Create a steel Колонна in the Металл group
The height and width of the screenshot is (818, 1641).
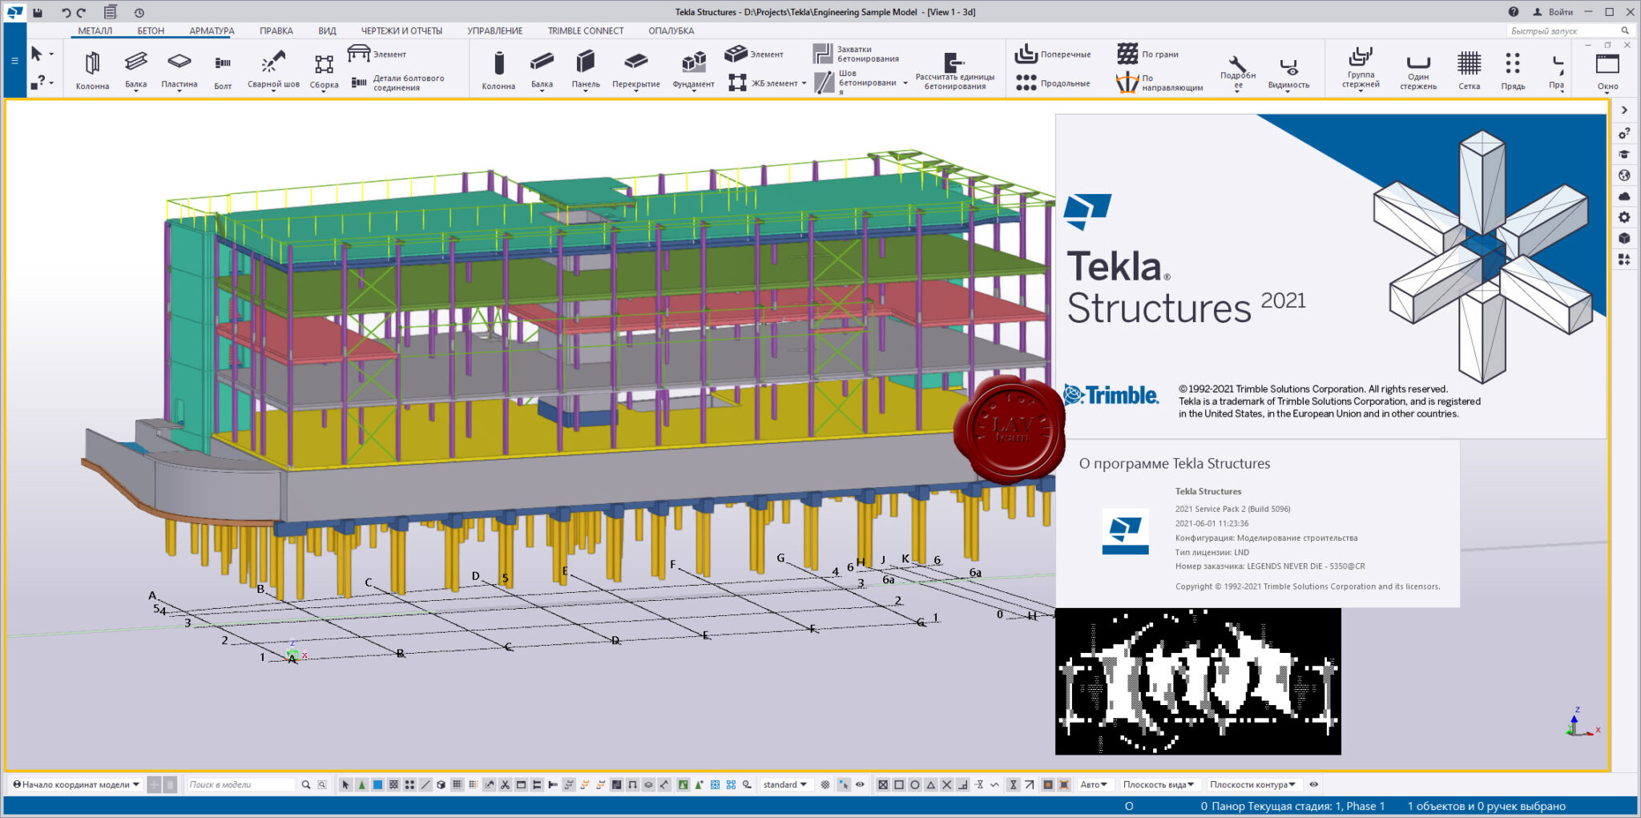[92, 71]
